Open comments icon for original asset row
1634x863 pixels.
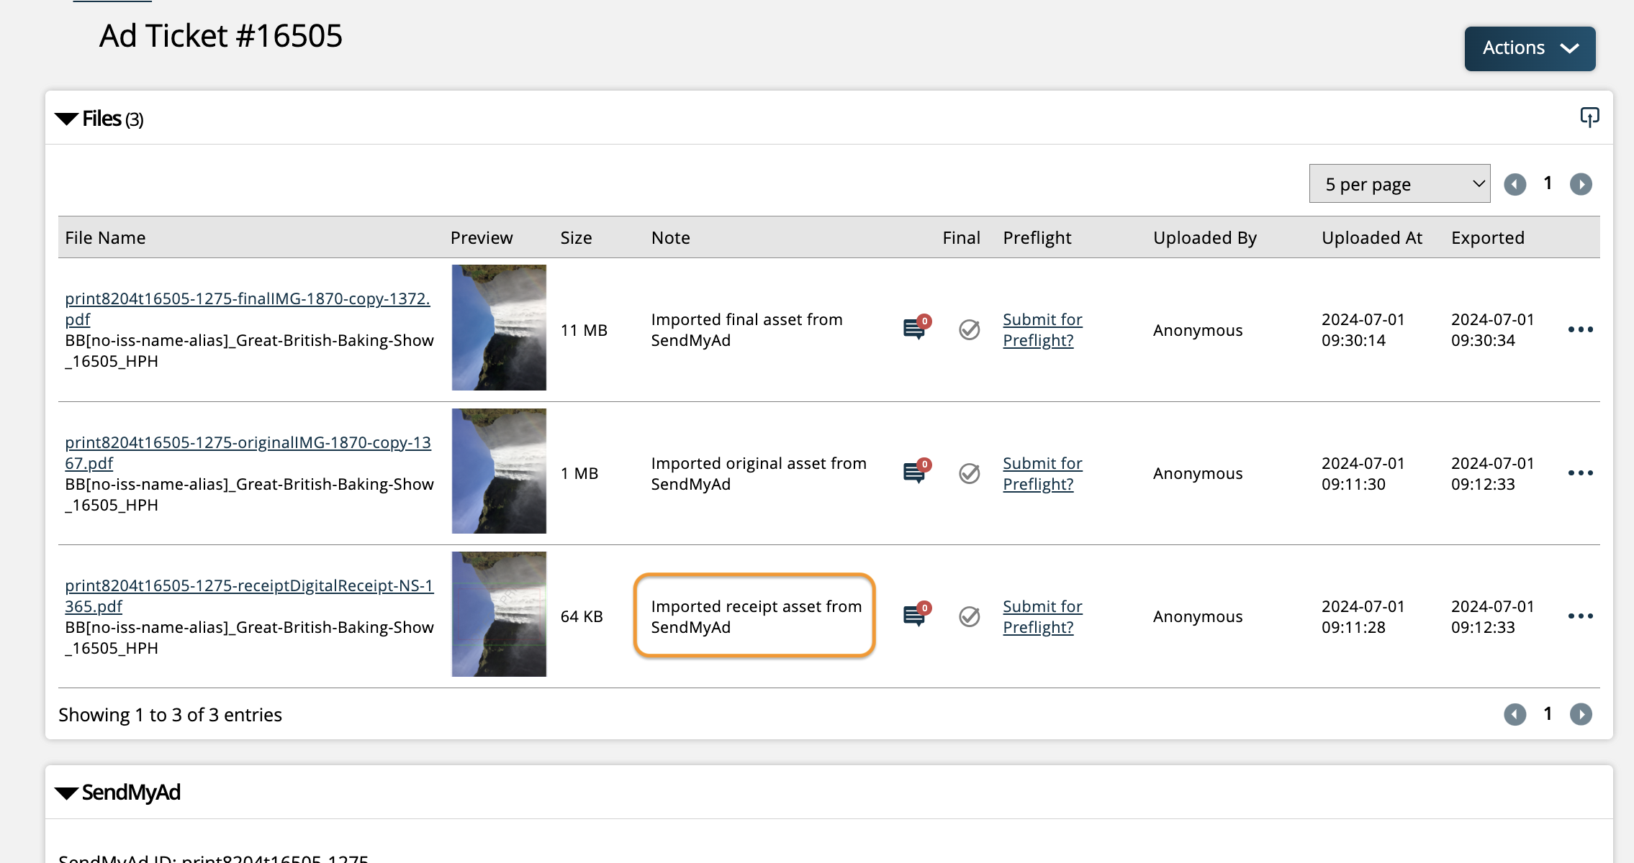(x=914, y=472)
